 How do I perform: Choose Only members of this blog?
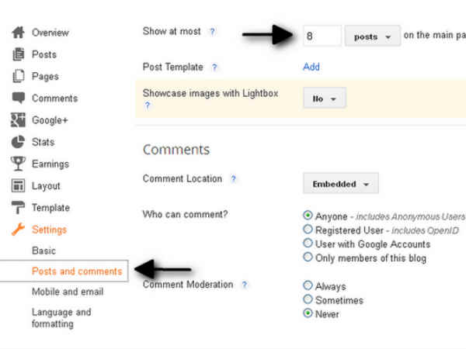308,257
